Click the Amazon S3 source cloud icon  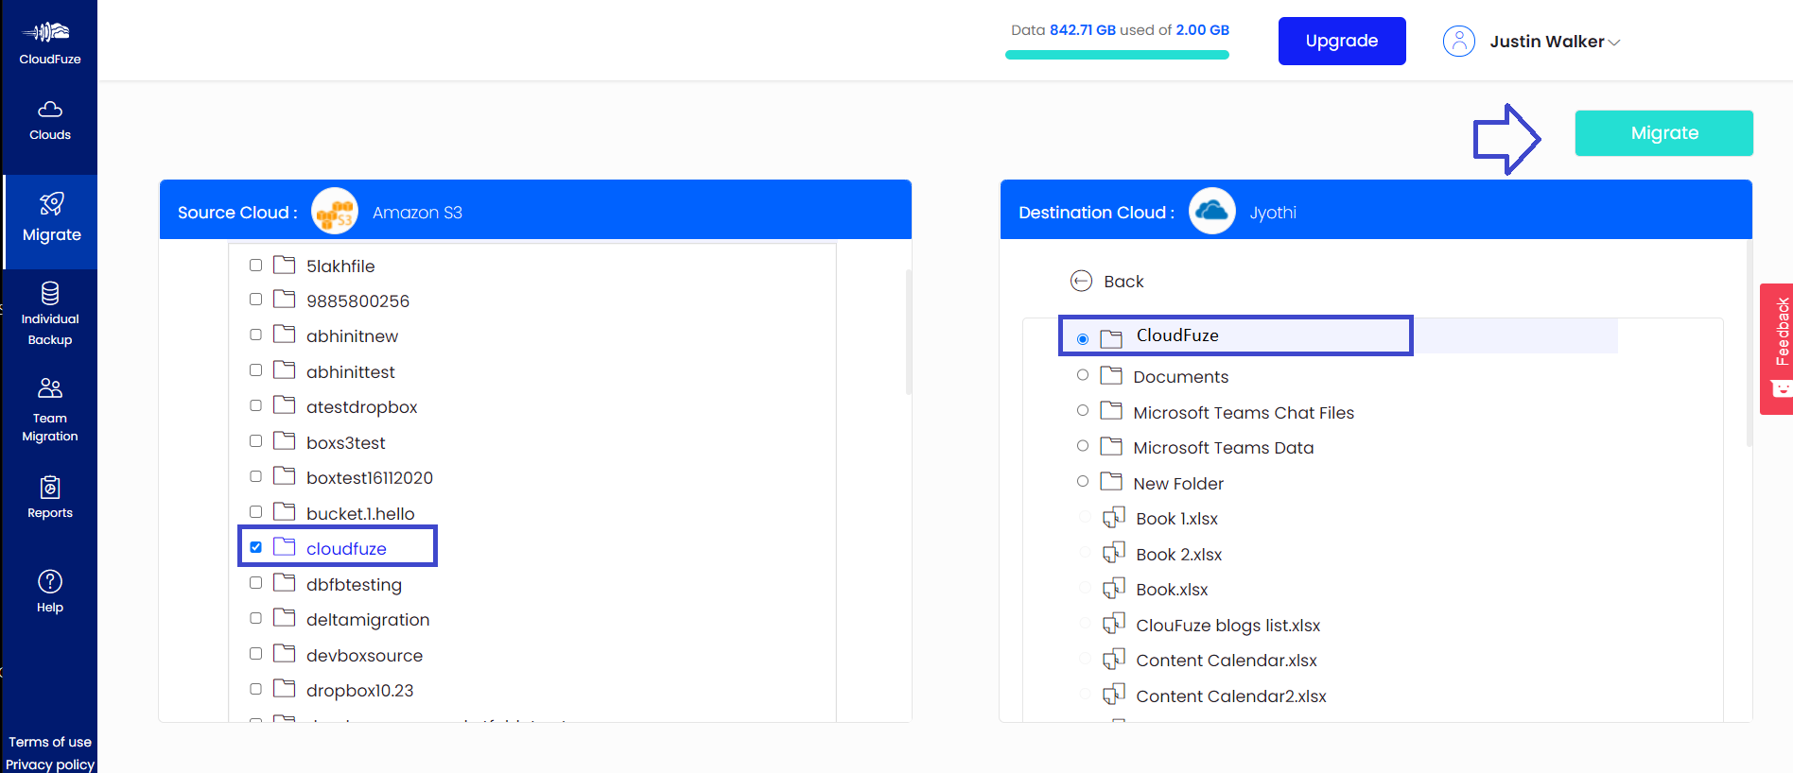[335, 211]
